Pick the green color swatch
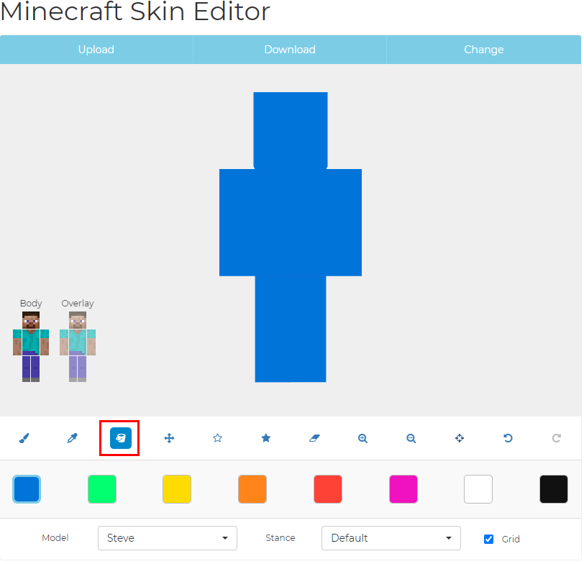 coord(102,489)
